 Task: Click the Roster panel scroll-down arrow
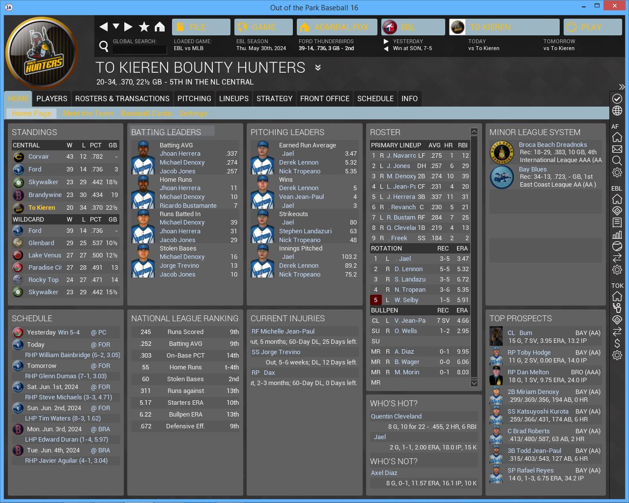click(x=474, y=383)
